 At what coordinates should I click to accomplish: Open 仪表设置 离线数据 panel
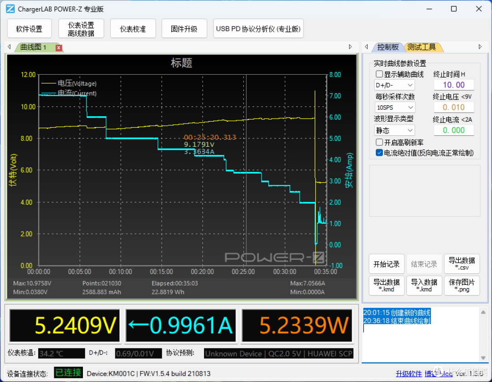coord(81,29)
